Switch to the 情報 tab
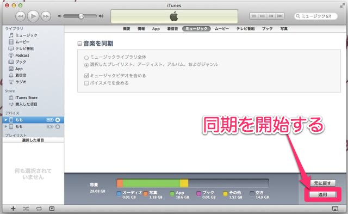This screenshot has width=348, height=214. (141, 29)
